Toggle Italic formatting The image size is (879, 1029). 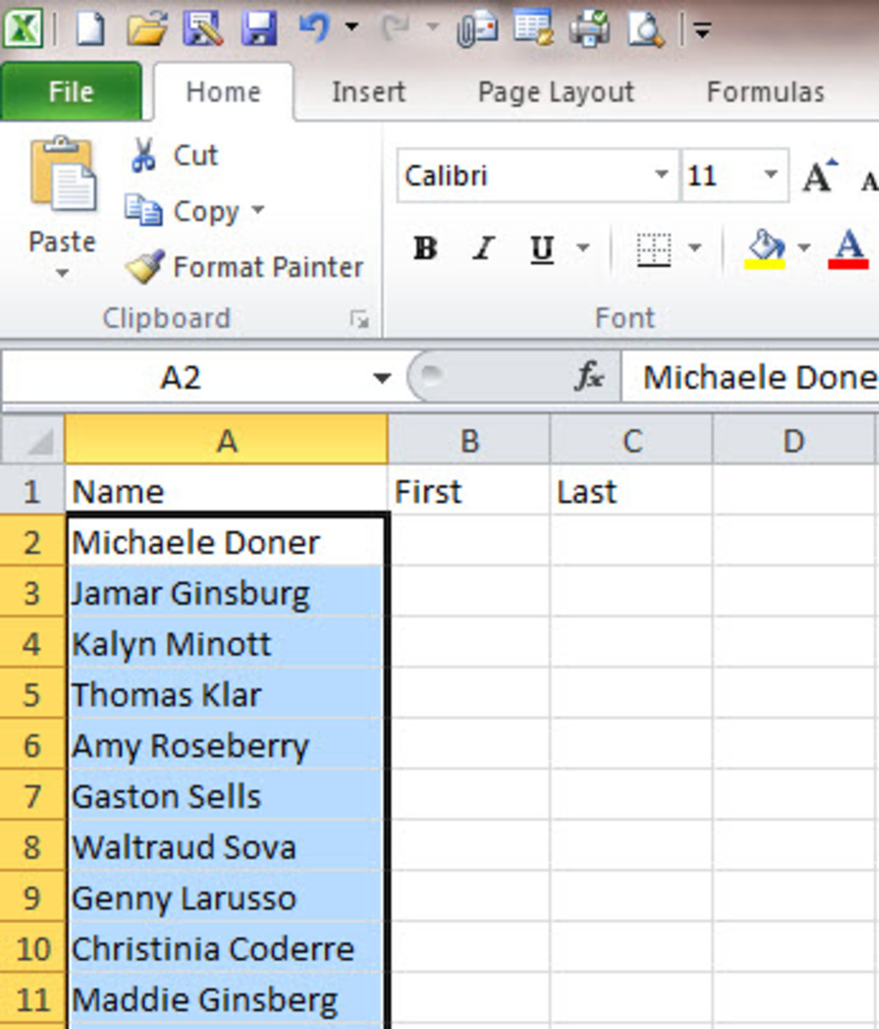point(483,249)
